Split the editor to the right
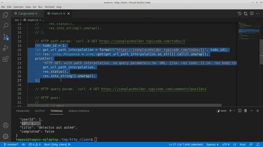The image size is (263, 147). [251, 13]
